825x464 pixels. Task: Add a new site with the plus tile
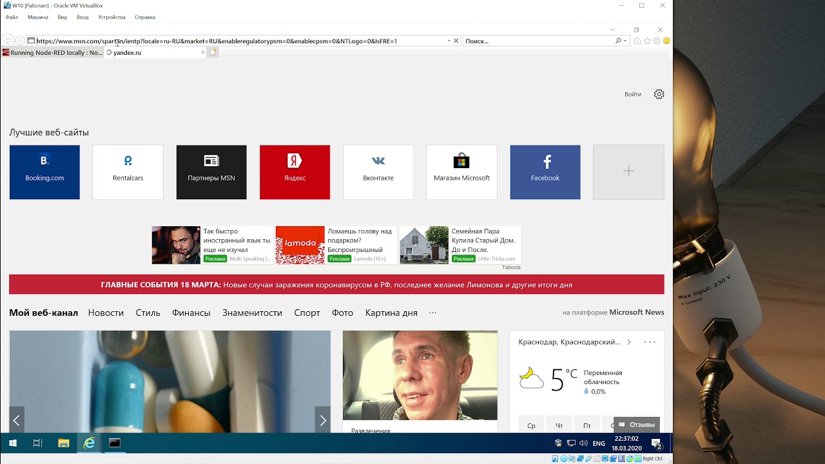click(628, 172)
